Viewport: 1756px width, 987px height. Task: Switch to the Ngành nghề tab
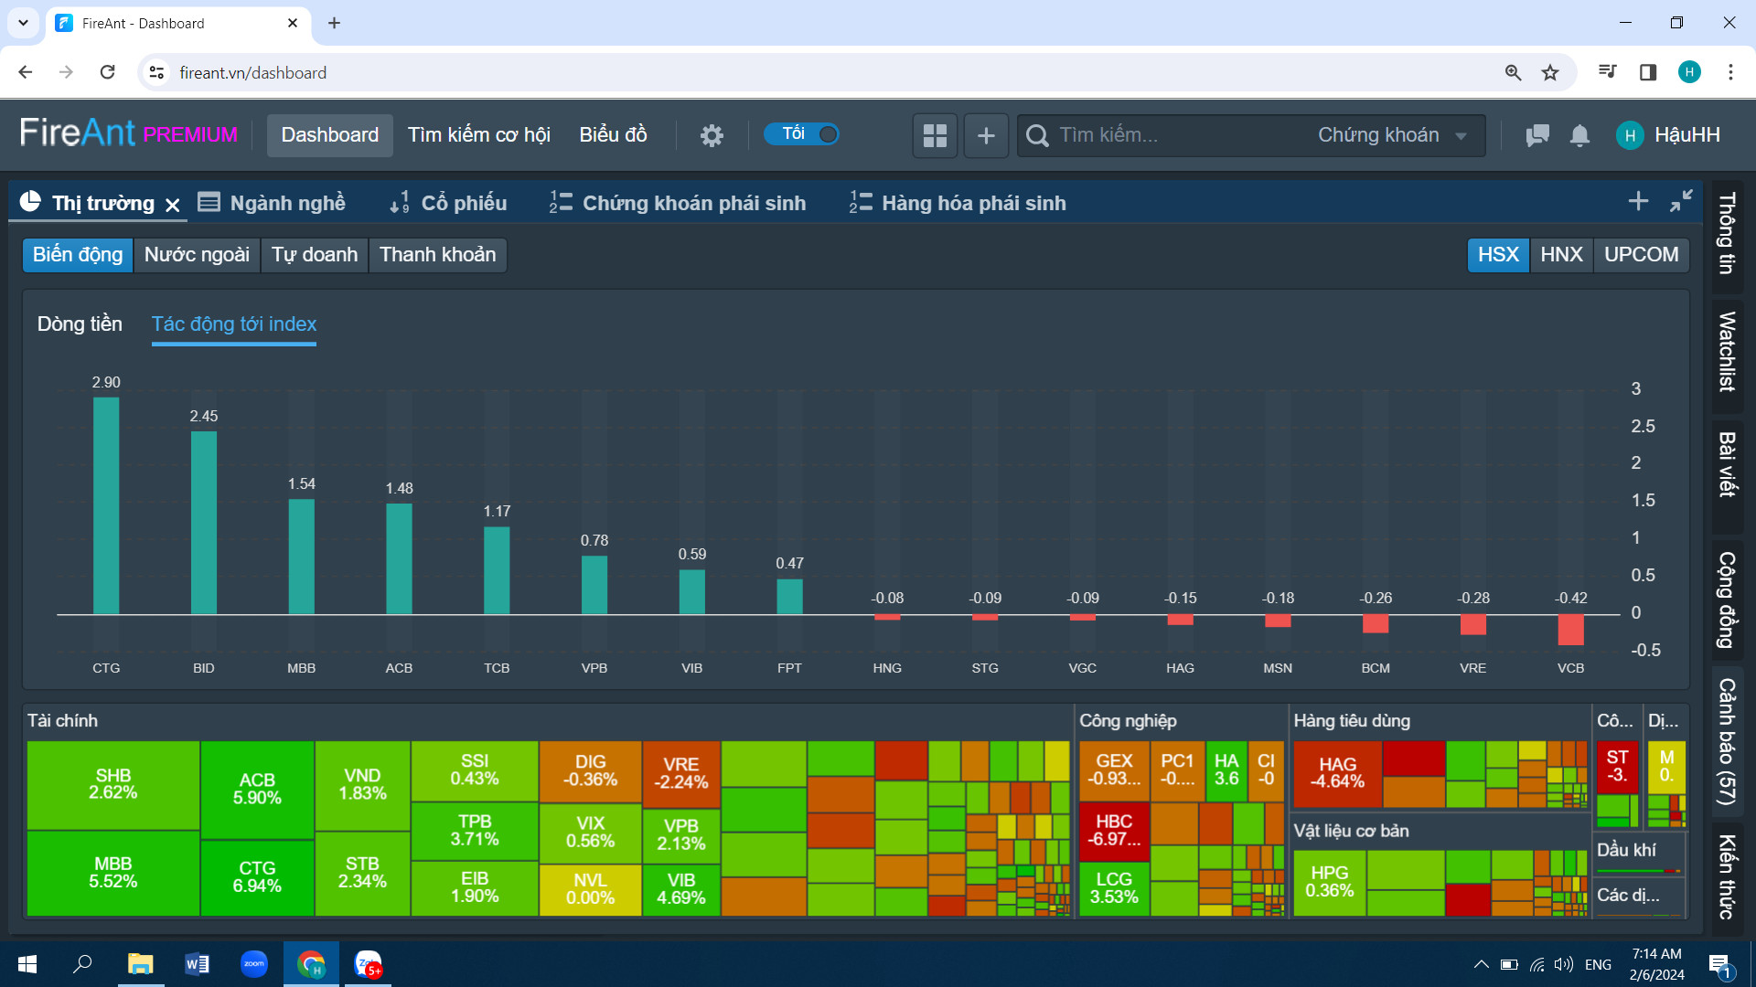(272, 203)
